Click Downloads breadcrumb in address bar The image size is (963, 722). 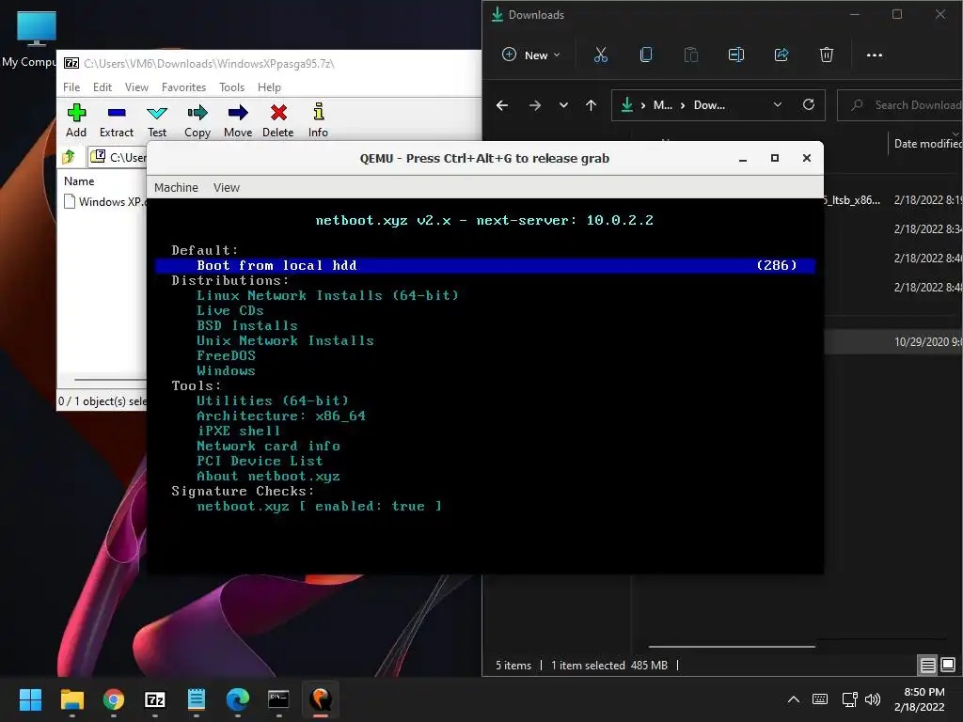coord(709,105)
